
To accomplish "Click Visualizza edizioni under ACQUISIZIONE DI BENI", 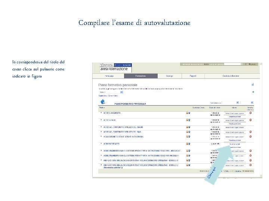I will click(235, 140).
